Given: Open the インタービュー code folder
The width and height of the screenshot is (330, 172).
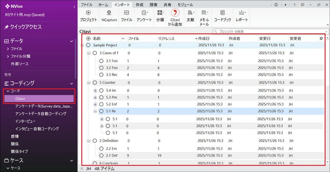Looking at the screenshot, I should (25, 121).
